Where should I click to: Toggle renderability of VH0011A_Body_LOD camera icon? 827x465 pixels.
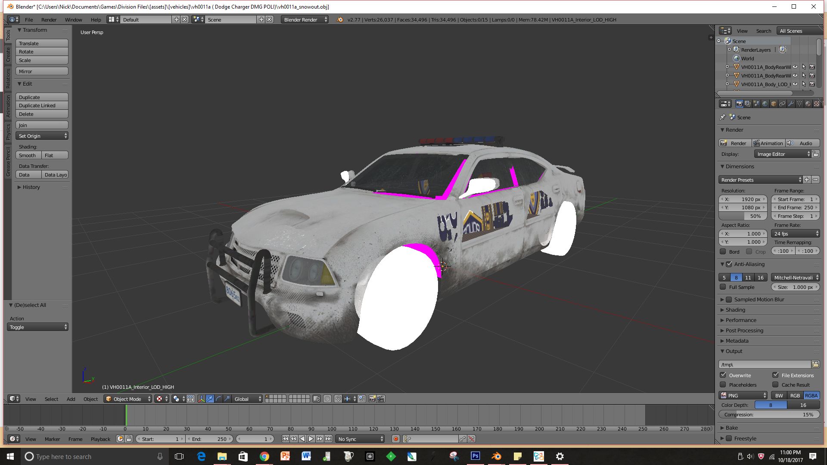(x=812, y=84)
